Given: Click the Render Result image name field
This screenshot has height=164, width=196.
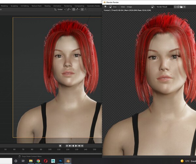Looking at the screenshot, I should pos(164,7).
